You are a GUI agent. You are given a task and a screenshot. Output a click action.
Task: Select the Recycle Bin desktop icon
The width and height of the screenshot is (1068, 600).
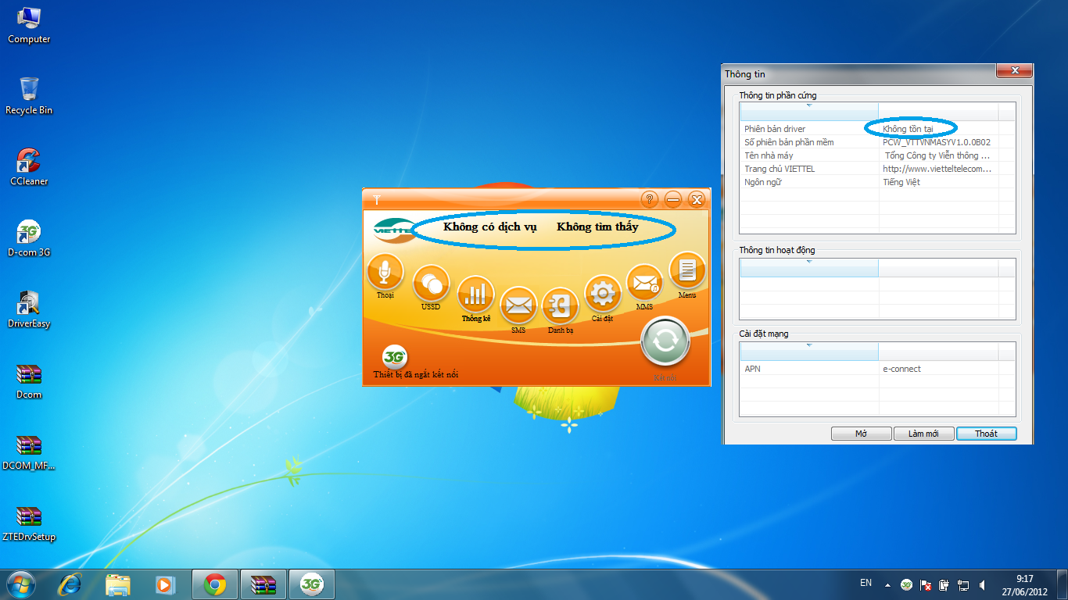click(29, 96)
